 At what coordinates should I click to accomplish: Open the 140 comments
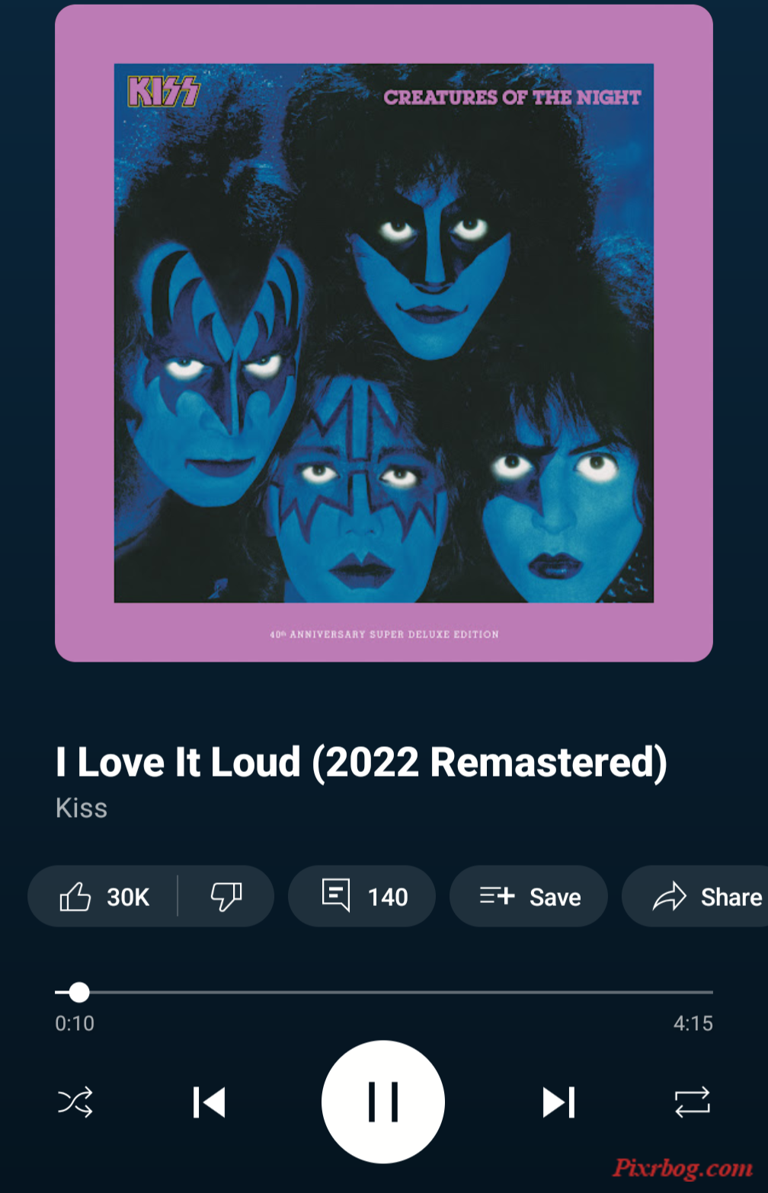coord(362,896)
